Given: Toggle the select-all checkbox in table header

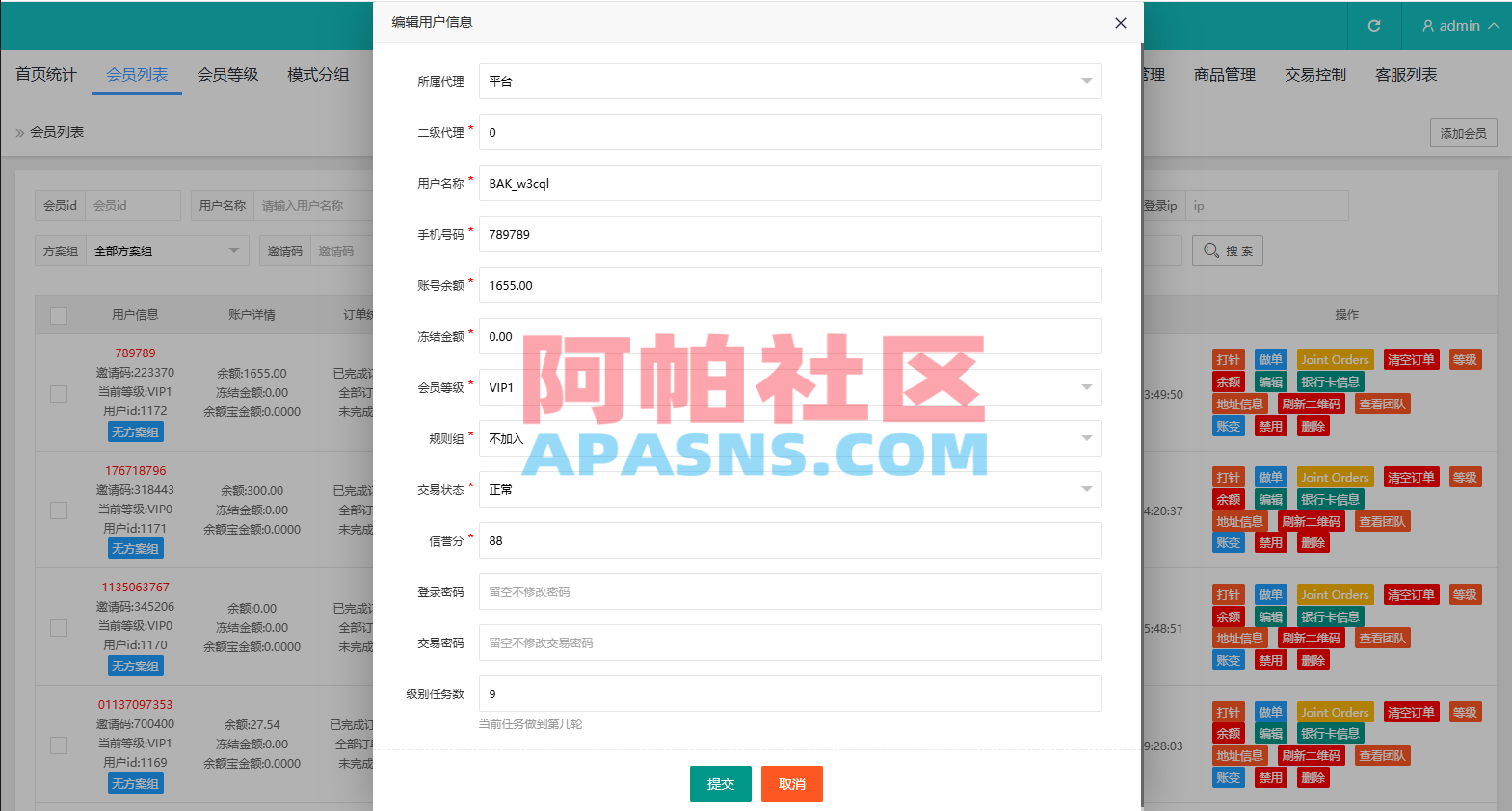Looking at the screenshot, I should 59,315.
